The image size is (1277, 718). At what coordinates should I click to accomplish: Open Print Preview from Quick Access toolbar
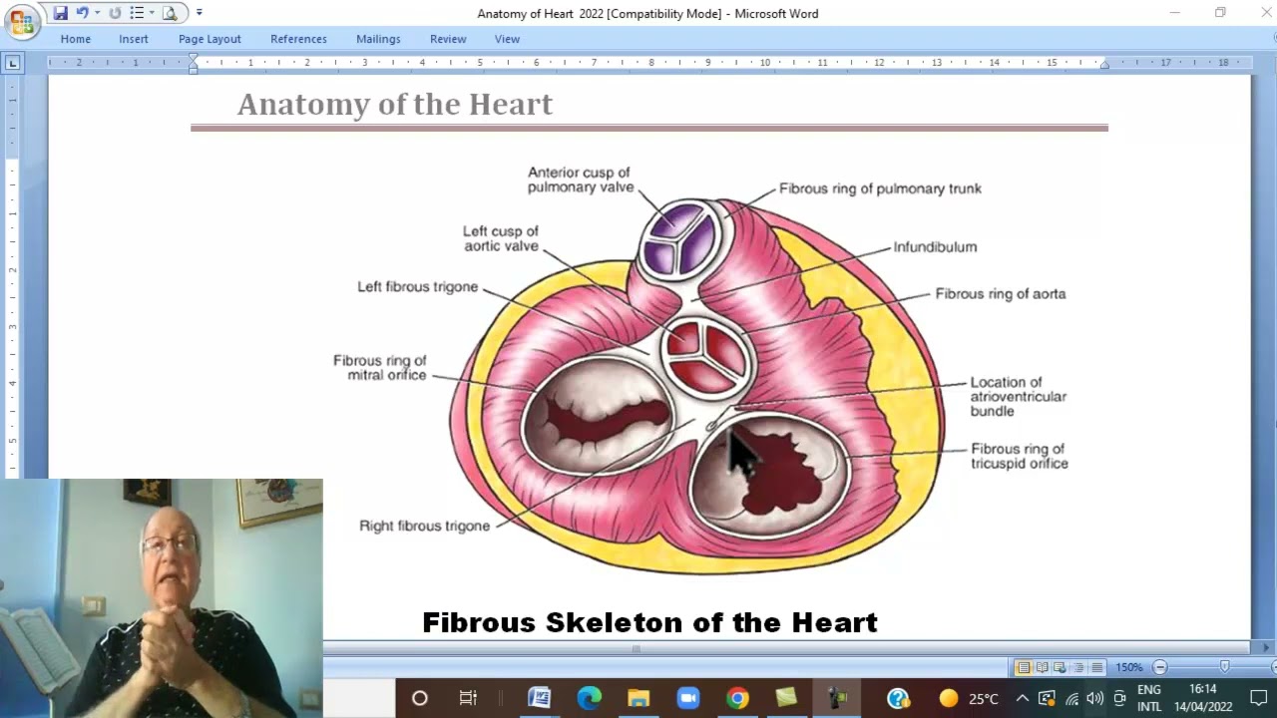[x=170, y=13]
